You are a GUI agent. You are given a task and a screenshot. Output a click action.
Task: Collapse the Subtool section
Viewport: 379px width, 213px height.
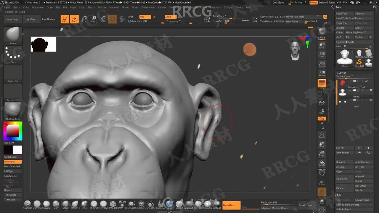click(x=341, y=72)
